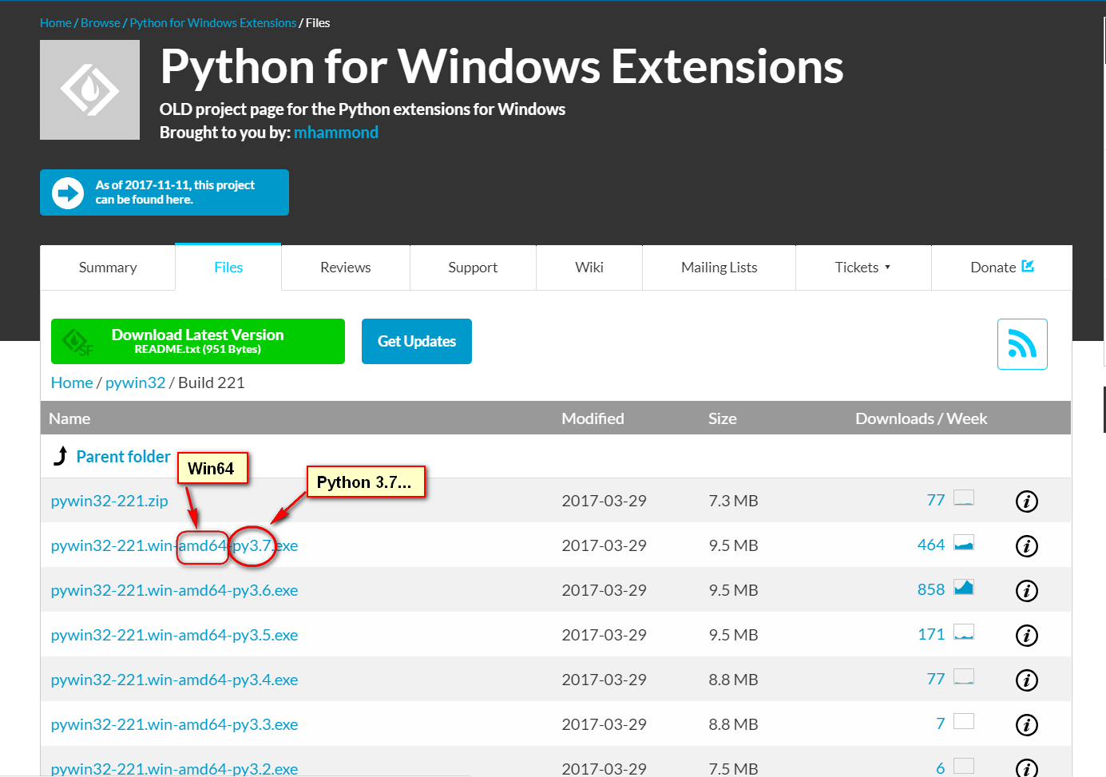Image resolution: width=1106 pixels, height=777 pixels.
Task: Click download chart icon beside 464
Action: [964, 543]
